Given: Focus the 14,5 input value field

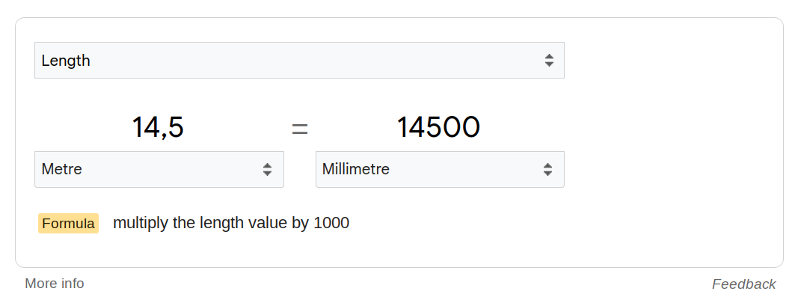Looking at the screenshot, I should (158, 127).
